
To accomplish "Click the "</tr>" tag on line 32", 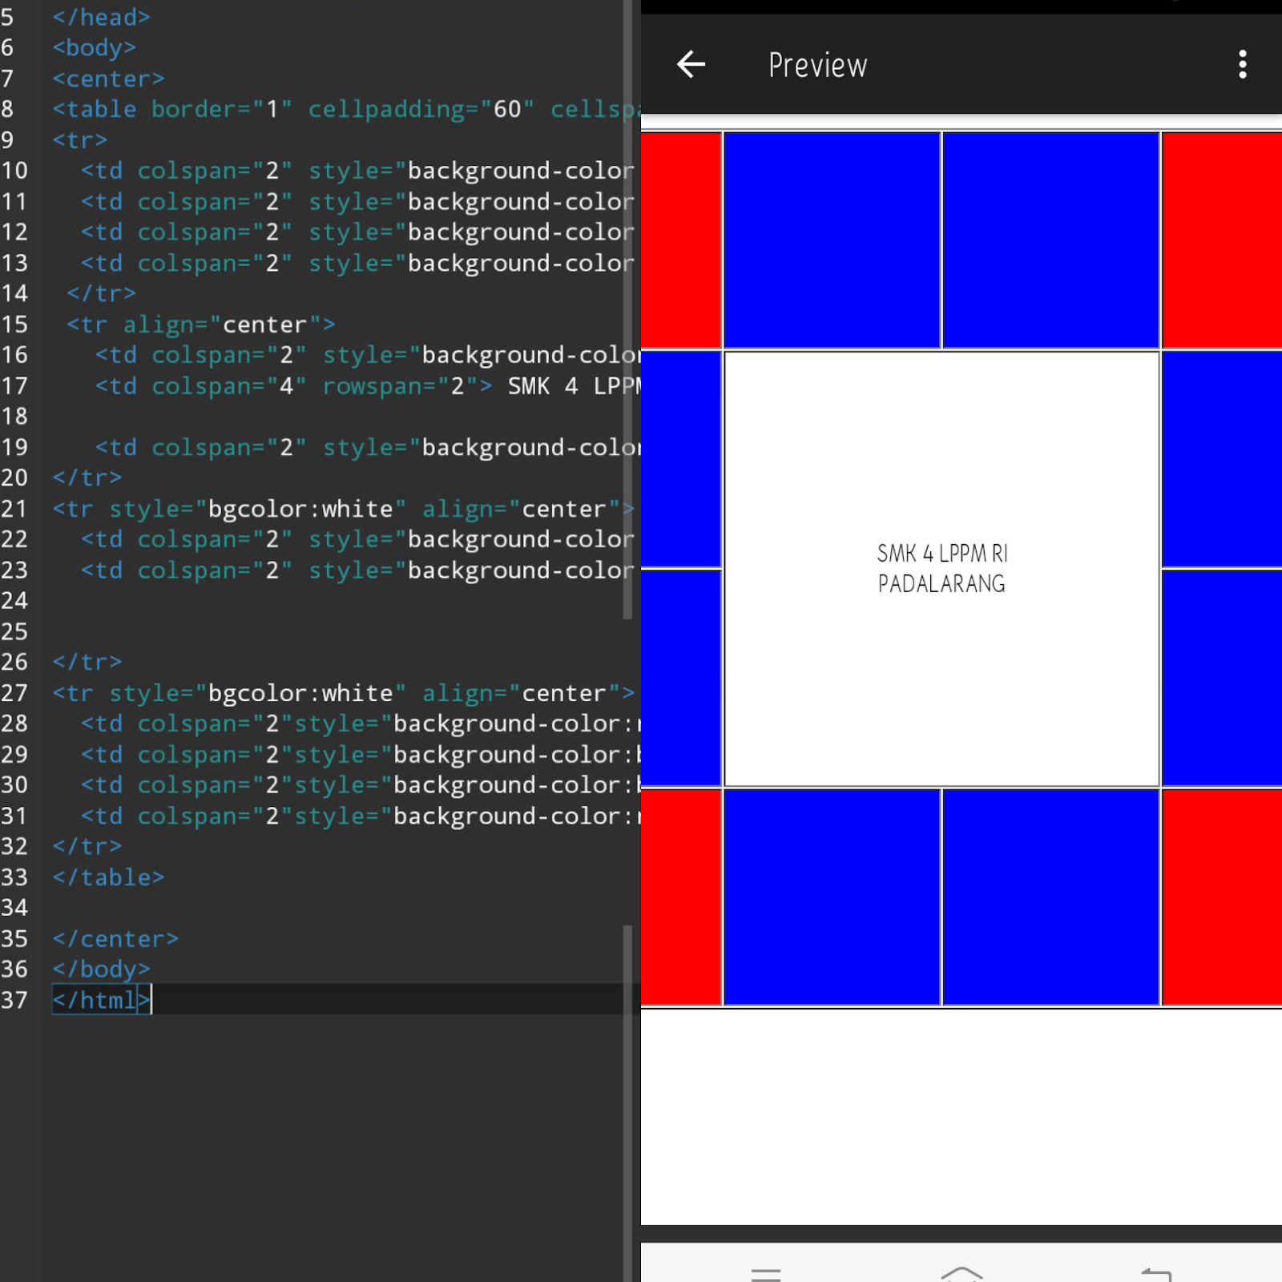I will pyautogui.click(x=87, y=846).
